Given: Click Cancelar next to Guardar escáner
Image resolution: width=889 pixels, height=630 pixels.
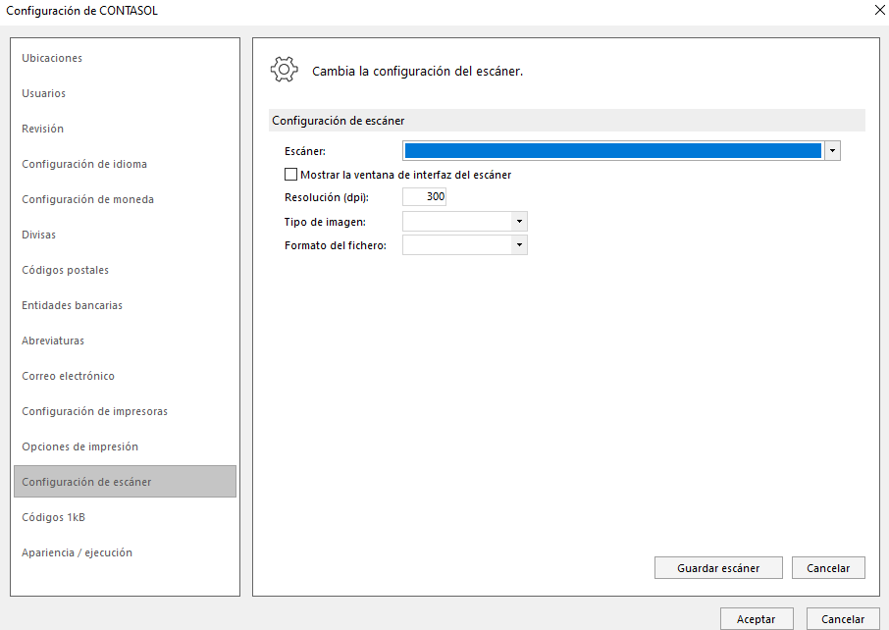Looking at the screenshot, I should coord(828,567).
